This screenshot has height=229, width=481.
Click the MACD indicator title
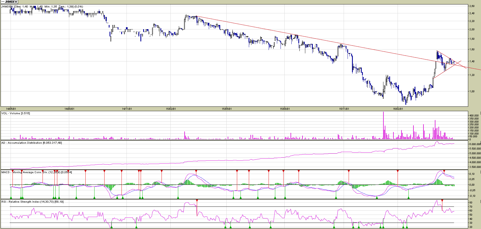[x=36, y=172]
